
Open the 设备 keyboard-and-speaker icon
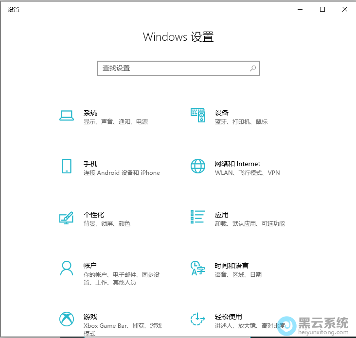198,115
